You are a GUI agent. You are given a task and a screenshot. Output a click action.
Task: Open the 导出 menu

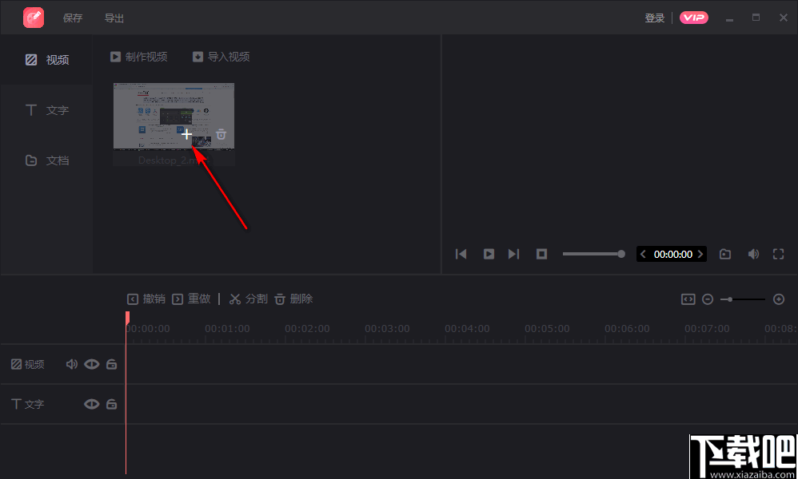click(114, 18)
